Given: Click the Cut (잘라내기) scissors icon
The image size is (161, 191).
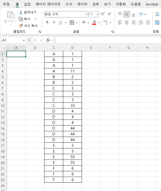Looking at the screenshot, I should point(21,12).
